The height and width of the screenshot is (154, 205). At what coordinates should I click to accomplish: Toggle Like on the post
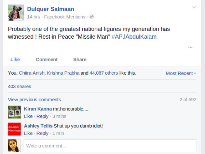click(15, 59)
